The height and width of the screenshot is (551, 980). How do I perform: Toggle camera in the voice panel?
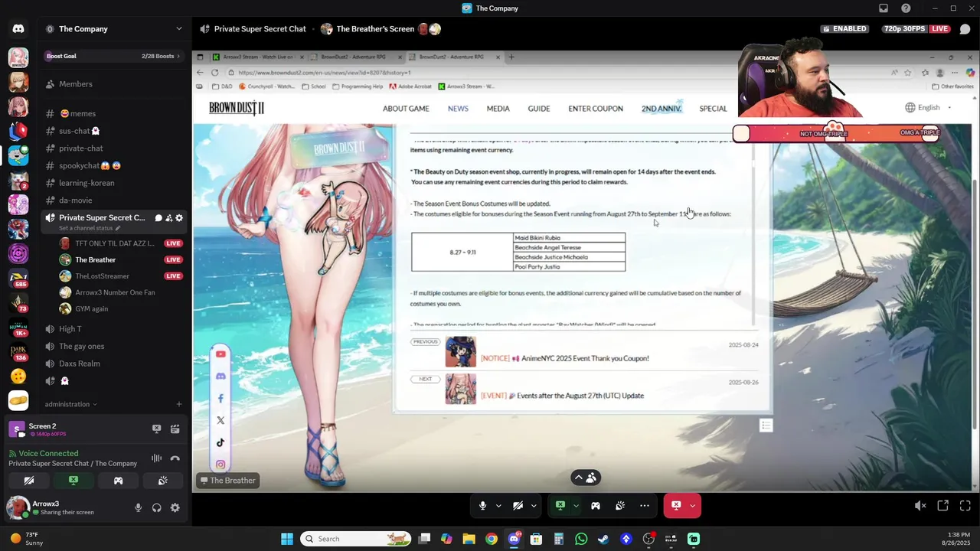29,481
